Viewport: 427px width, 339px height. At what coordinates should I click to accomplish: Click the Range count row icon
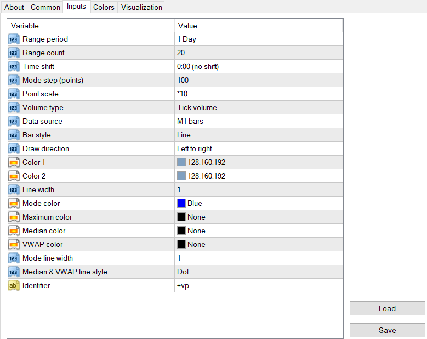pos(14,53)
